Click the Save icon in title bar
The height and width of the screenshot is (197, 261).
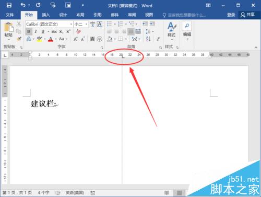[x=9, y=5]
